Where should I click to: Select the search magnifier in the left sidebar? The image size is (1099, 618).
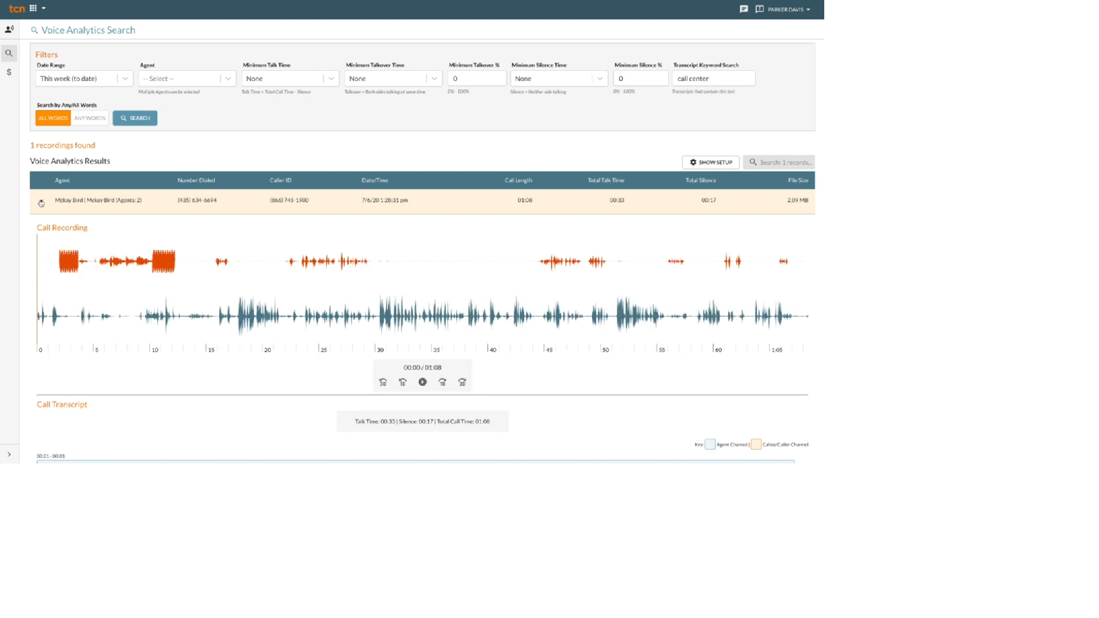click(x=9, y=52)
